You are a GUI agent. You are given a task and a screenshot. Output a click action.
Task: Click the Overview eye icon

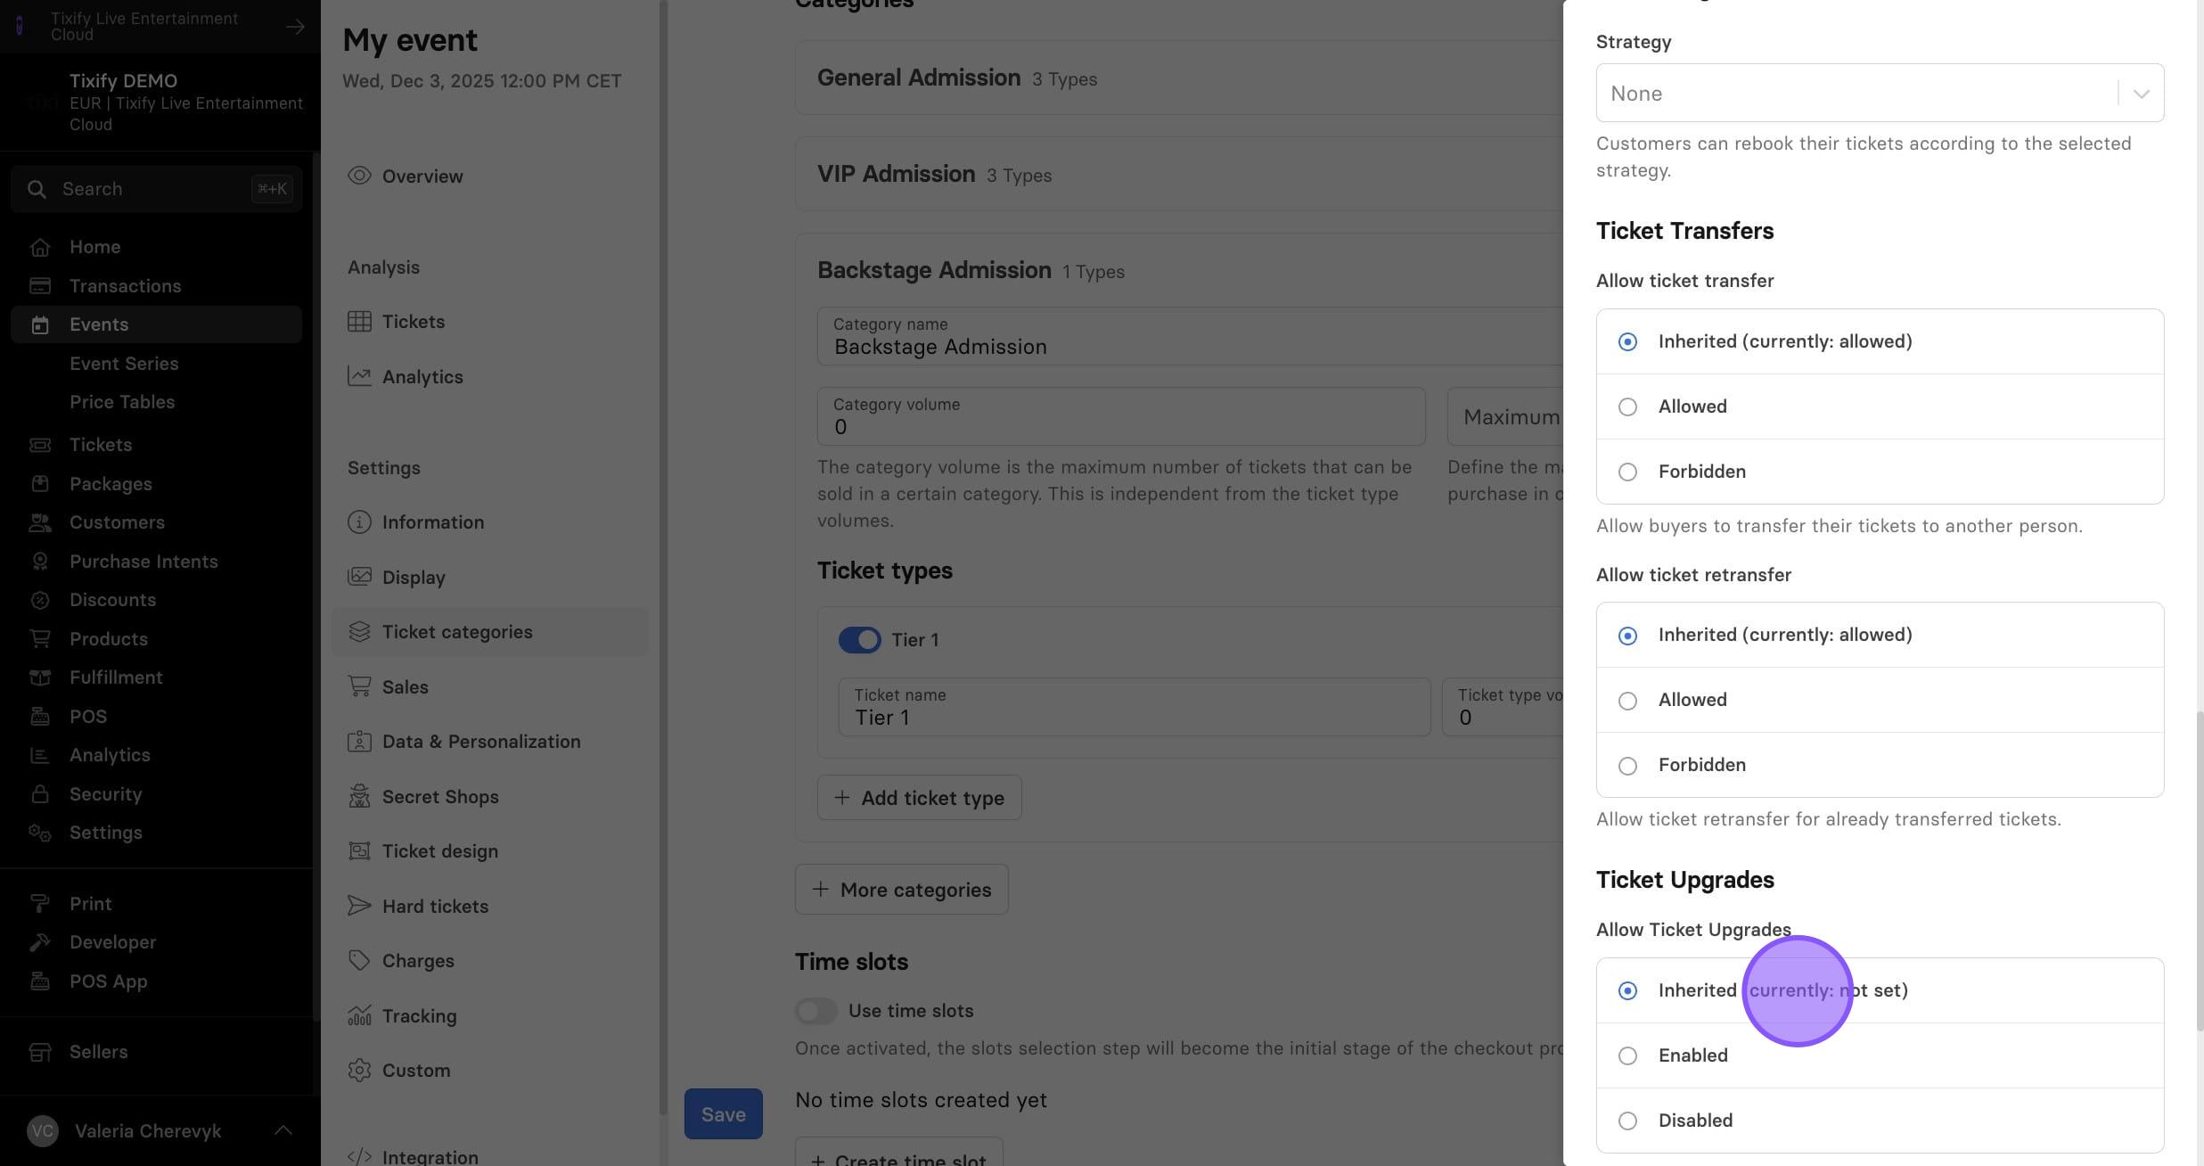[x=359, y=176]
